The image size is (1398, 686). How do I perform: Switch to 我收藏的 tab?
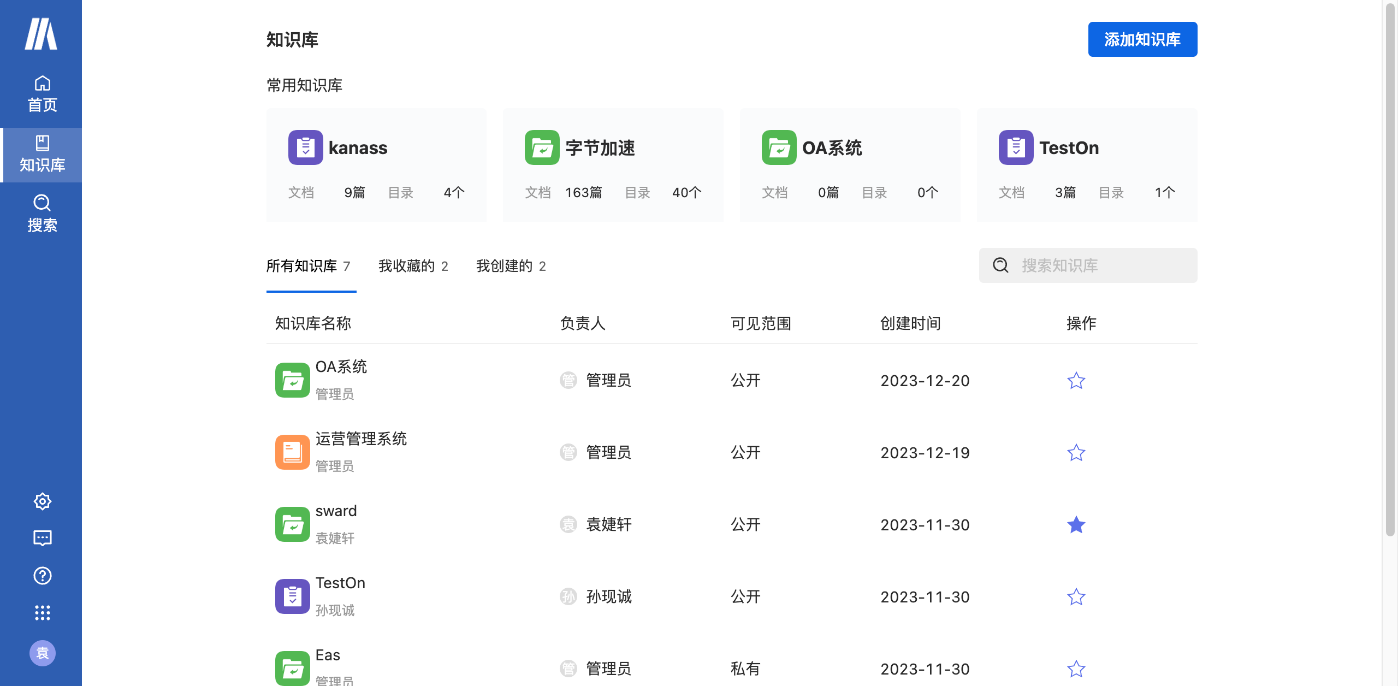(x=413, y=266)
